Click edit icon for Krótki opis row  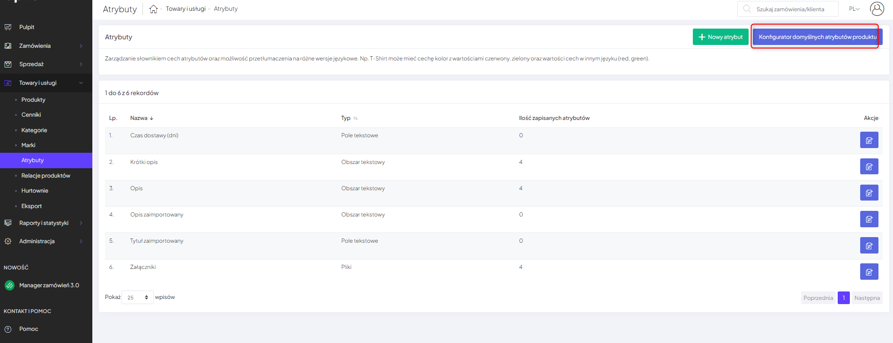tap(869, 166)
